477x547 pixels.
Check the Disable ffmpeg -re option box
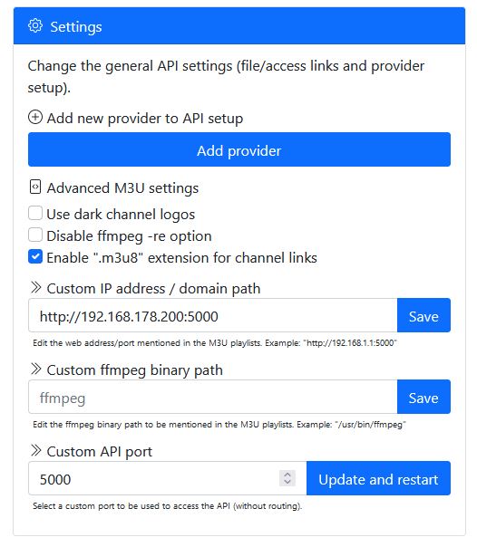35,235
